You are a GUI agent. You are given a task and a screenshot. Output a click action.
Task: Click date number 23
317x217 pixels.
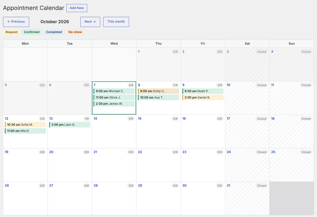pyautogui.click(x=184, y=152)
